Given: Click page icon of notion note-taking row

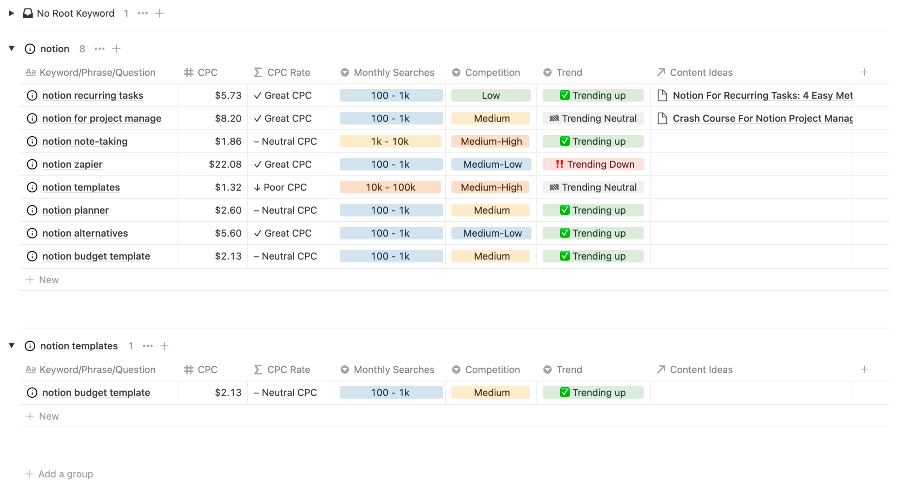Looking at the screenshot, I should (x=32, y=141).
